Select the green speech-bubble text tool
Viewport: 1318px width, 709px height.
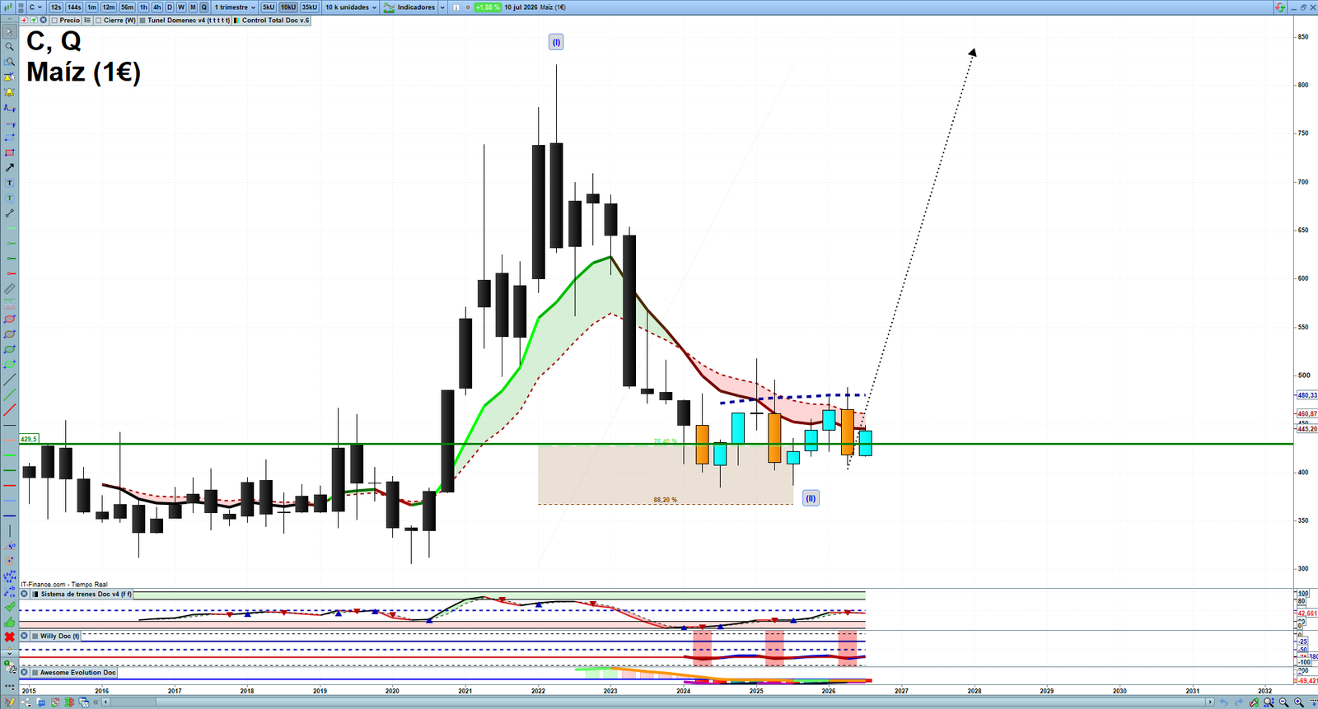[9, 198]
